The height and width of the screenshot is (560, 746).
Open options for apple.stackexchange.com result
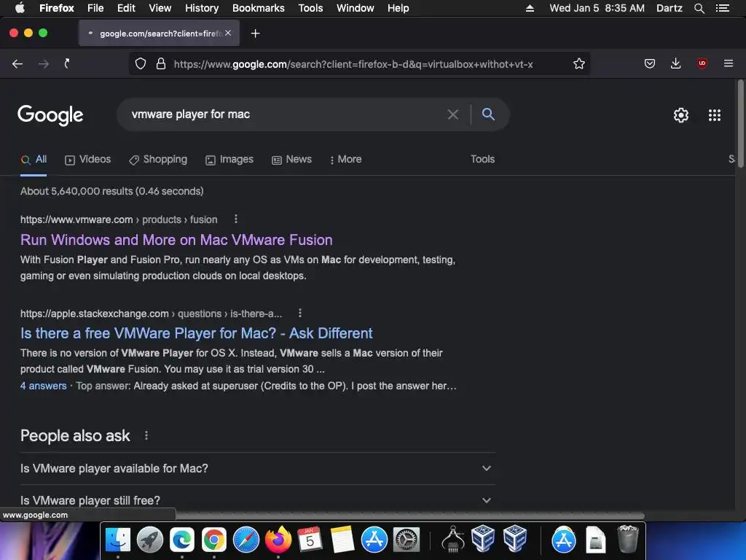(x=299, y=314)
